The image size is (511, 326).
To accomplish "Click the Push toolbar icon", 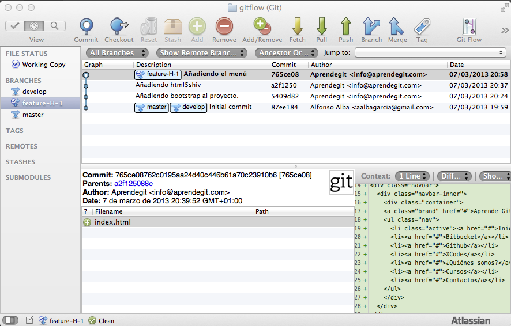I will point(345,26).
